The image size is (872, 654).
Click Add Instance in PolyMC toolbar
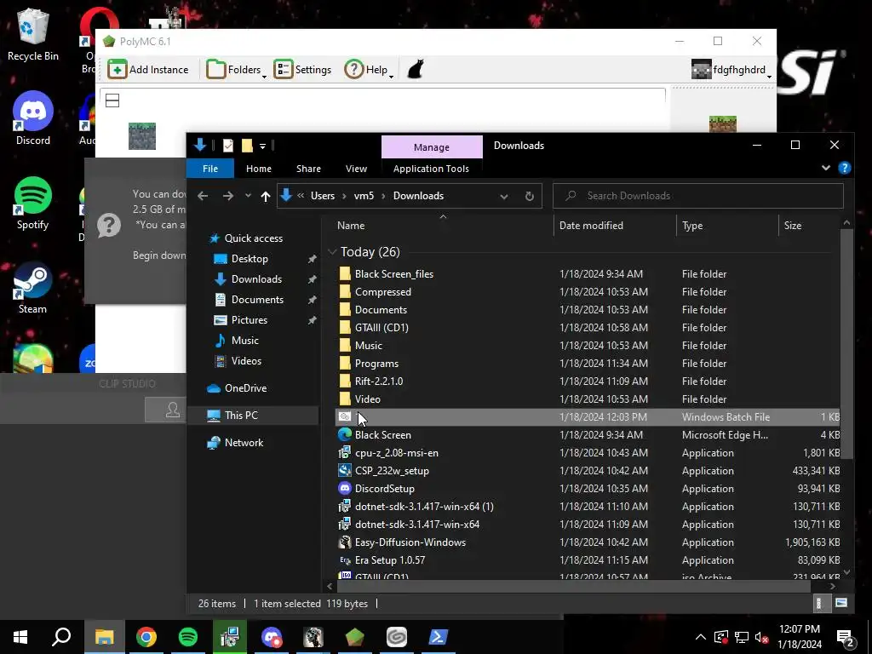(x=148, y=70)
